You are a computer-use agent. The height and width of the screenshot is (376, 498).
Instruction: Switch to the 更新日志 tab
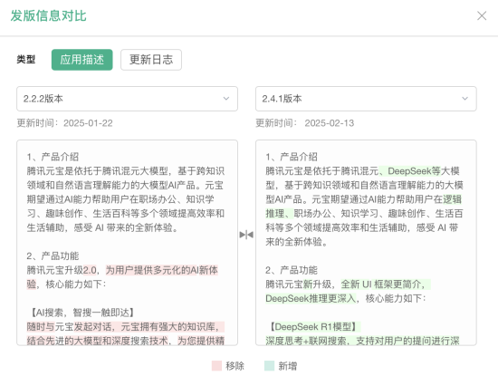coord(151,60)
